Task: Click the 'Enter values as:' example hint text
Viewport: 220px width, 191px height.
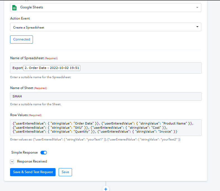Action: point(95,140)
